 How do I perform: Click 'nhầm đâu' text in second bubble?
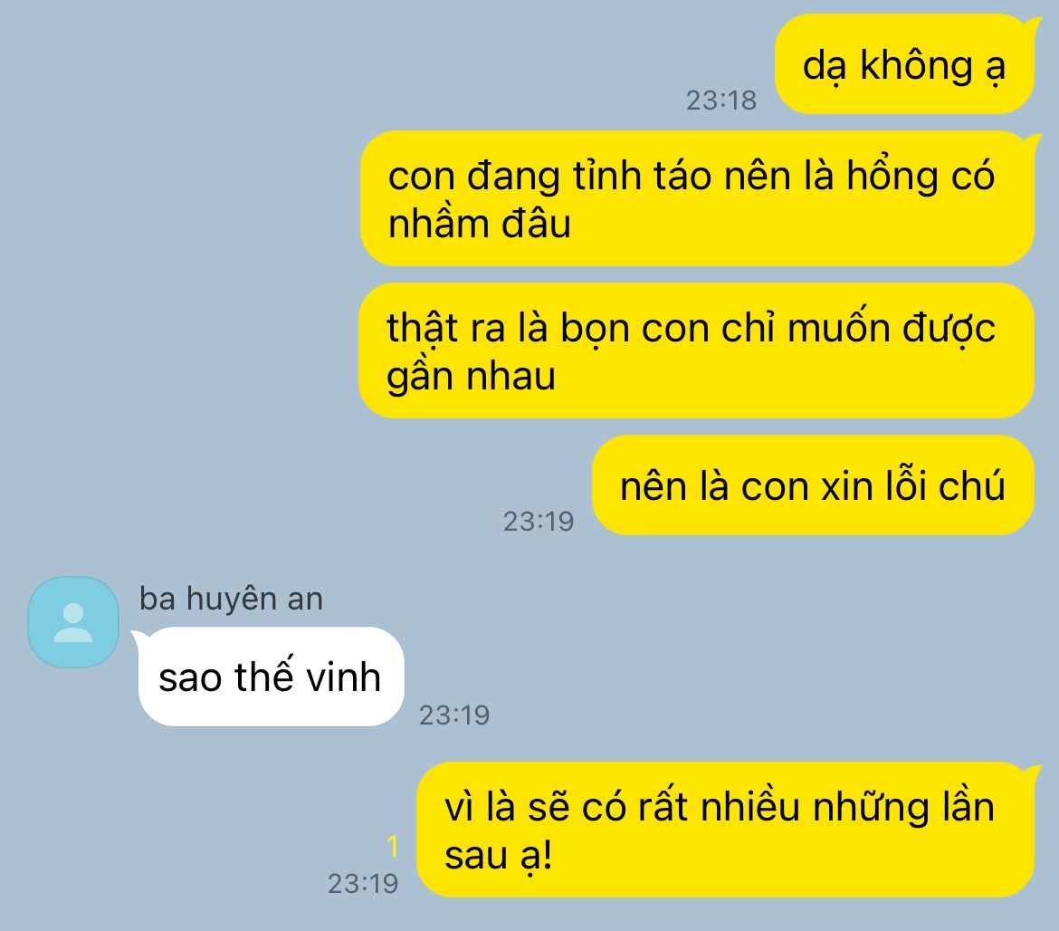point(480,224)
